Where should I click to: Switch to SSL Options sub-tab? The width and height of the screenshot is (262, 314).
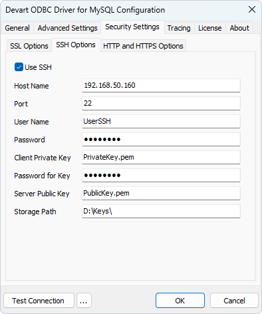click(x=29, y=46)
